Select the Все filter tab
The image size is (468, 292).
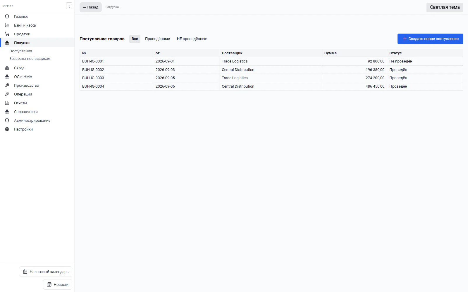135,39
